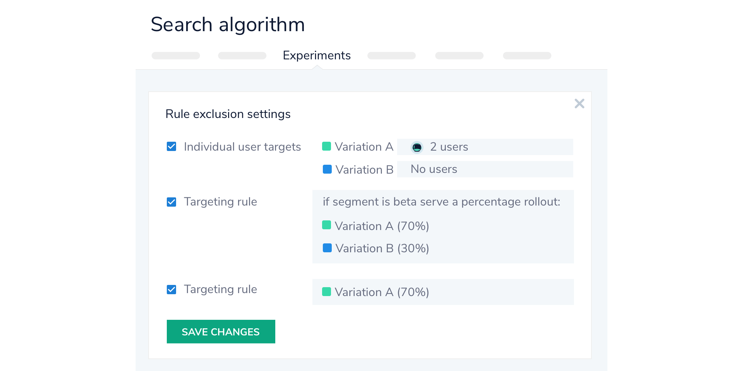Click green Variation A swatch in user targets

[327, 146]
